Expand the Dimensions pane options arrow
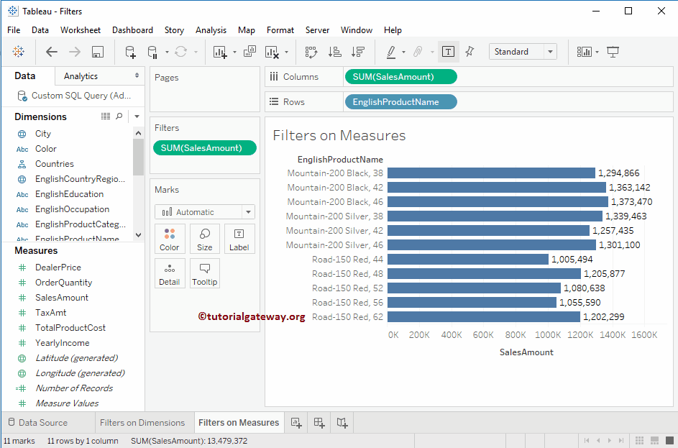The image size is (678, 448). pos(137,116)
